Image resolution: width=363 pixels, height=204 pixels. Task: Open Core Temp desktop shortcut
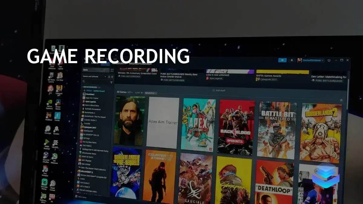59,76
